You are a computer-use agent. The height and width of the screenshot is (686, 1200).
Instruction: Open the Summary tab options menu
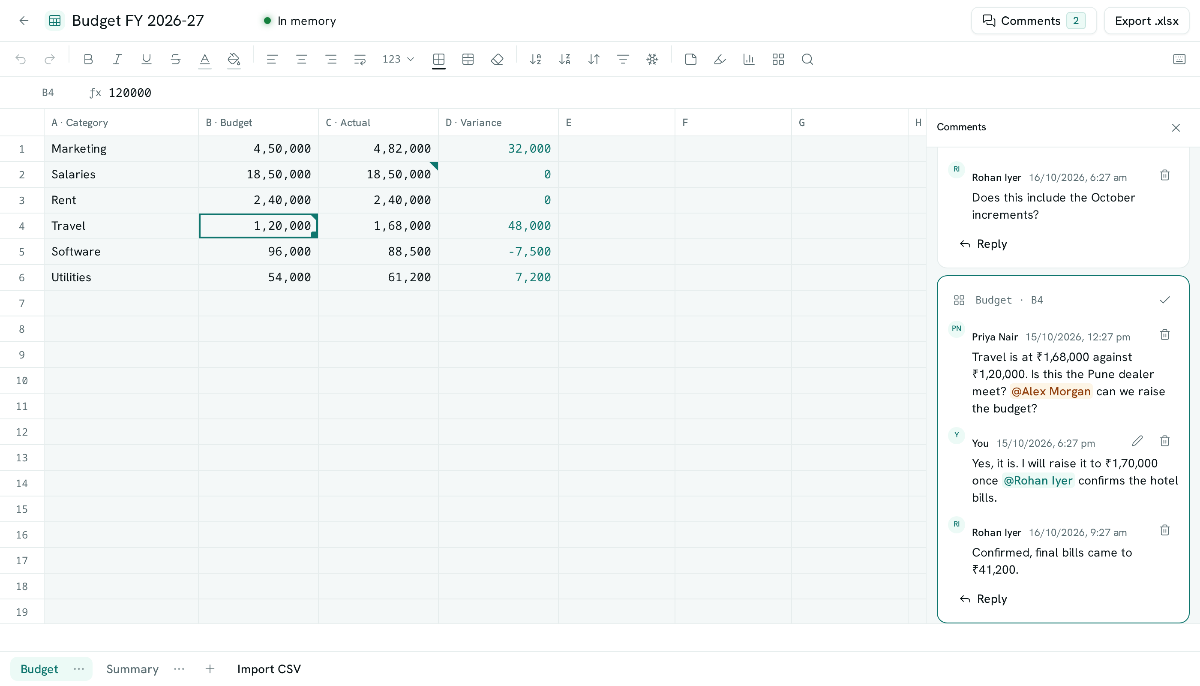coord(179,669)
